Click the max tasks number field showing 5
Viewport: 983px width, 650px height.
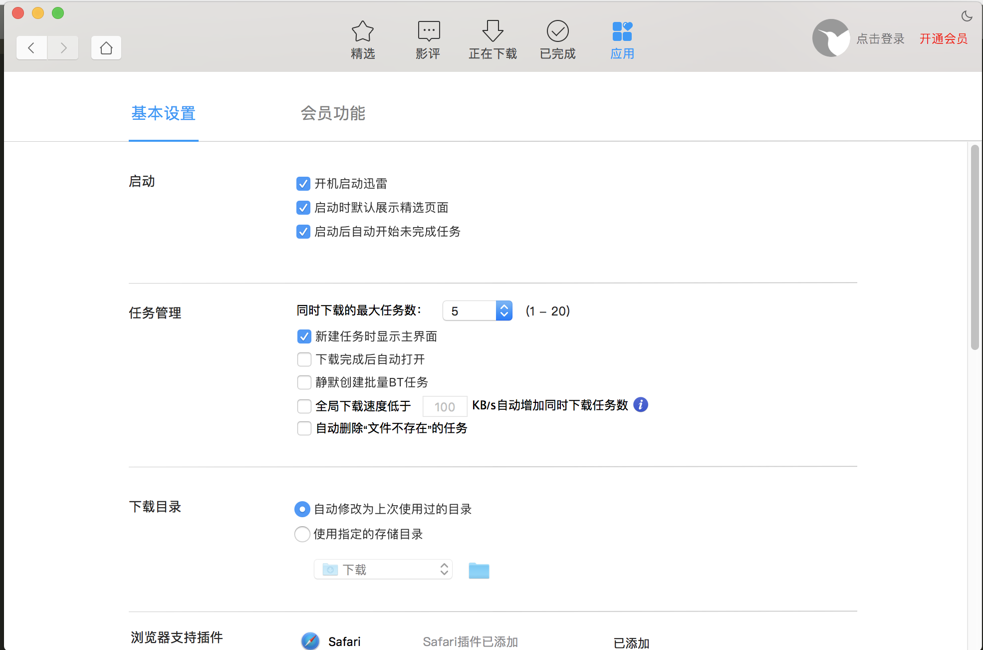click(470, 311)
